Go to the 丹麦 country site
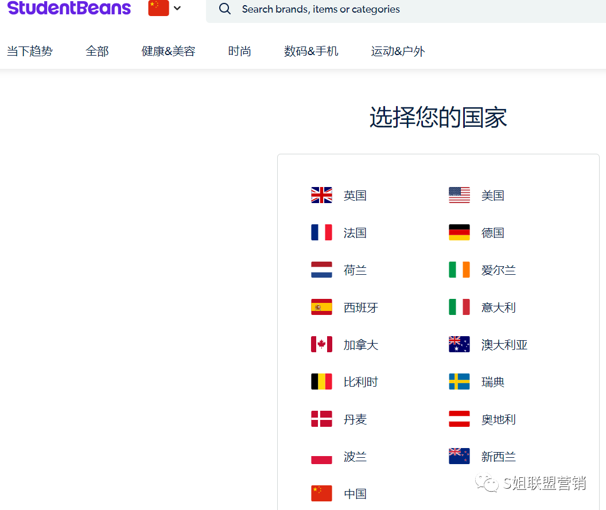The image size is (606, 510). (355, 419)
